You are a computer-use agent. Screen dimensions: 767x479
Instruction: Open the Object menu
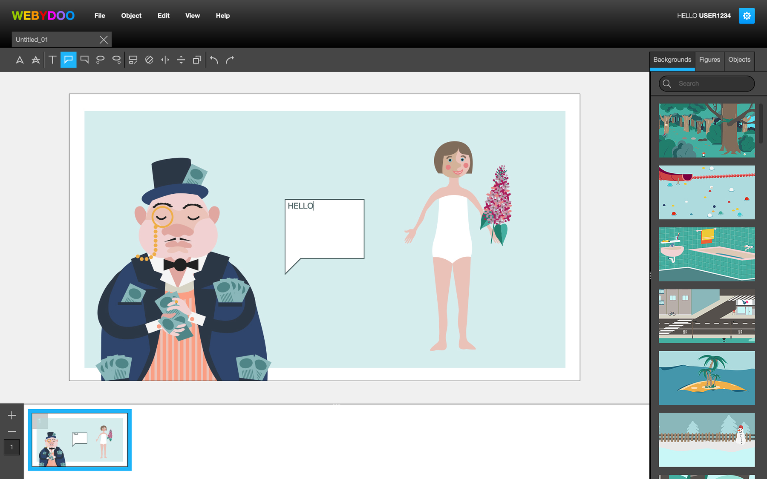click(x=131, y=16)
